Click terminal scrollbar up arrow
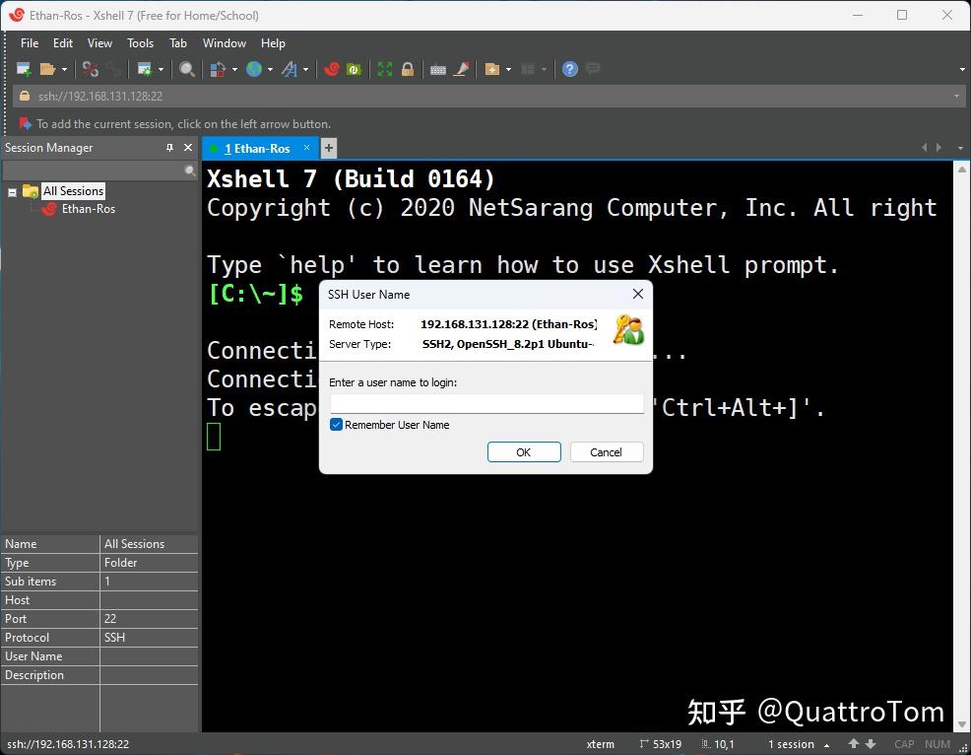The width and height of the screenshot is (971, 755). 962,169
